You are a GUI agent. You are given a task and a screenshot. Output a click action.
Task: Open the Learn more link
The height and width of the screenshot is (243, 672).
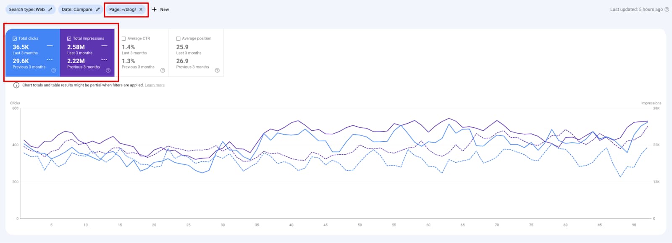coord(155,85)
